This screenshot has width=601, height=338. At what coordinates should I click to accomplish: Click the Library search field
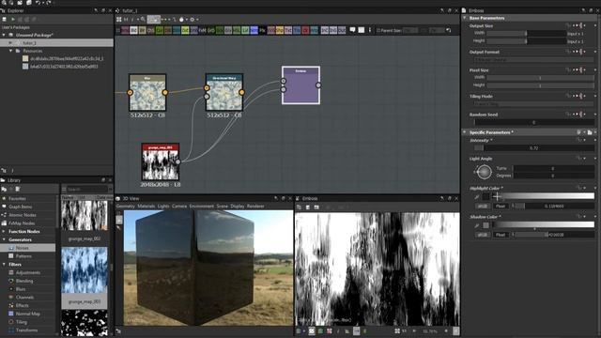point(87,189)
